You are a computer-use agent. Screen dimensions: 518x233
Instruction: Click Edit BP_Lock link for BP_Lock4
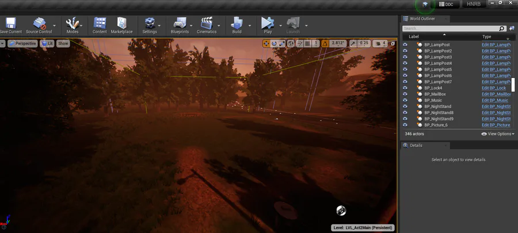494,88
